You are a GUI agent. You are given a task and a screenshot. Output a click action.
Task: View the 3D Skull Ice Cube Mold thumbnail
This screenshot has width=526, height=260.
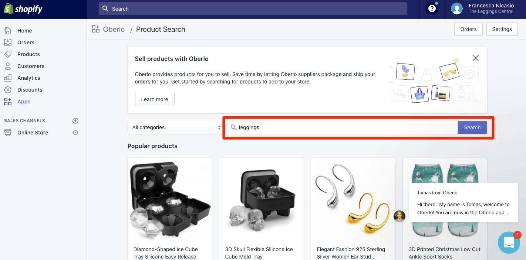(x=261, y=200)
